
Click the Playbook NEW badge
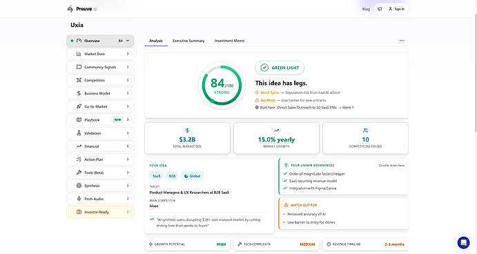(118, 119)
